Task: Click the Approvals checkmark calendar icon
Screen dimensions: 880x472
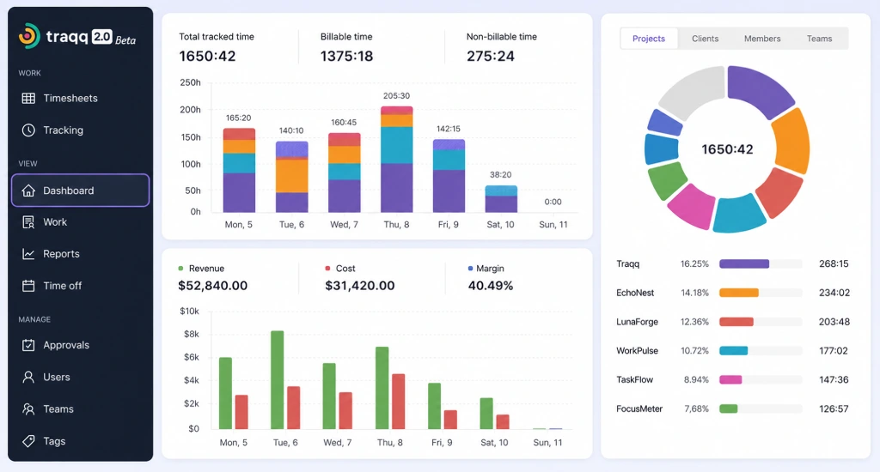Action: 28,345
